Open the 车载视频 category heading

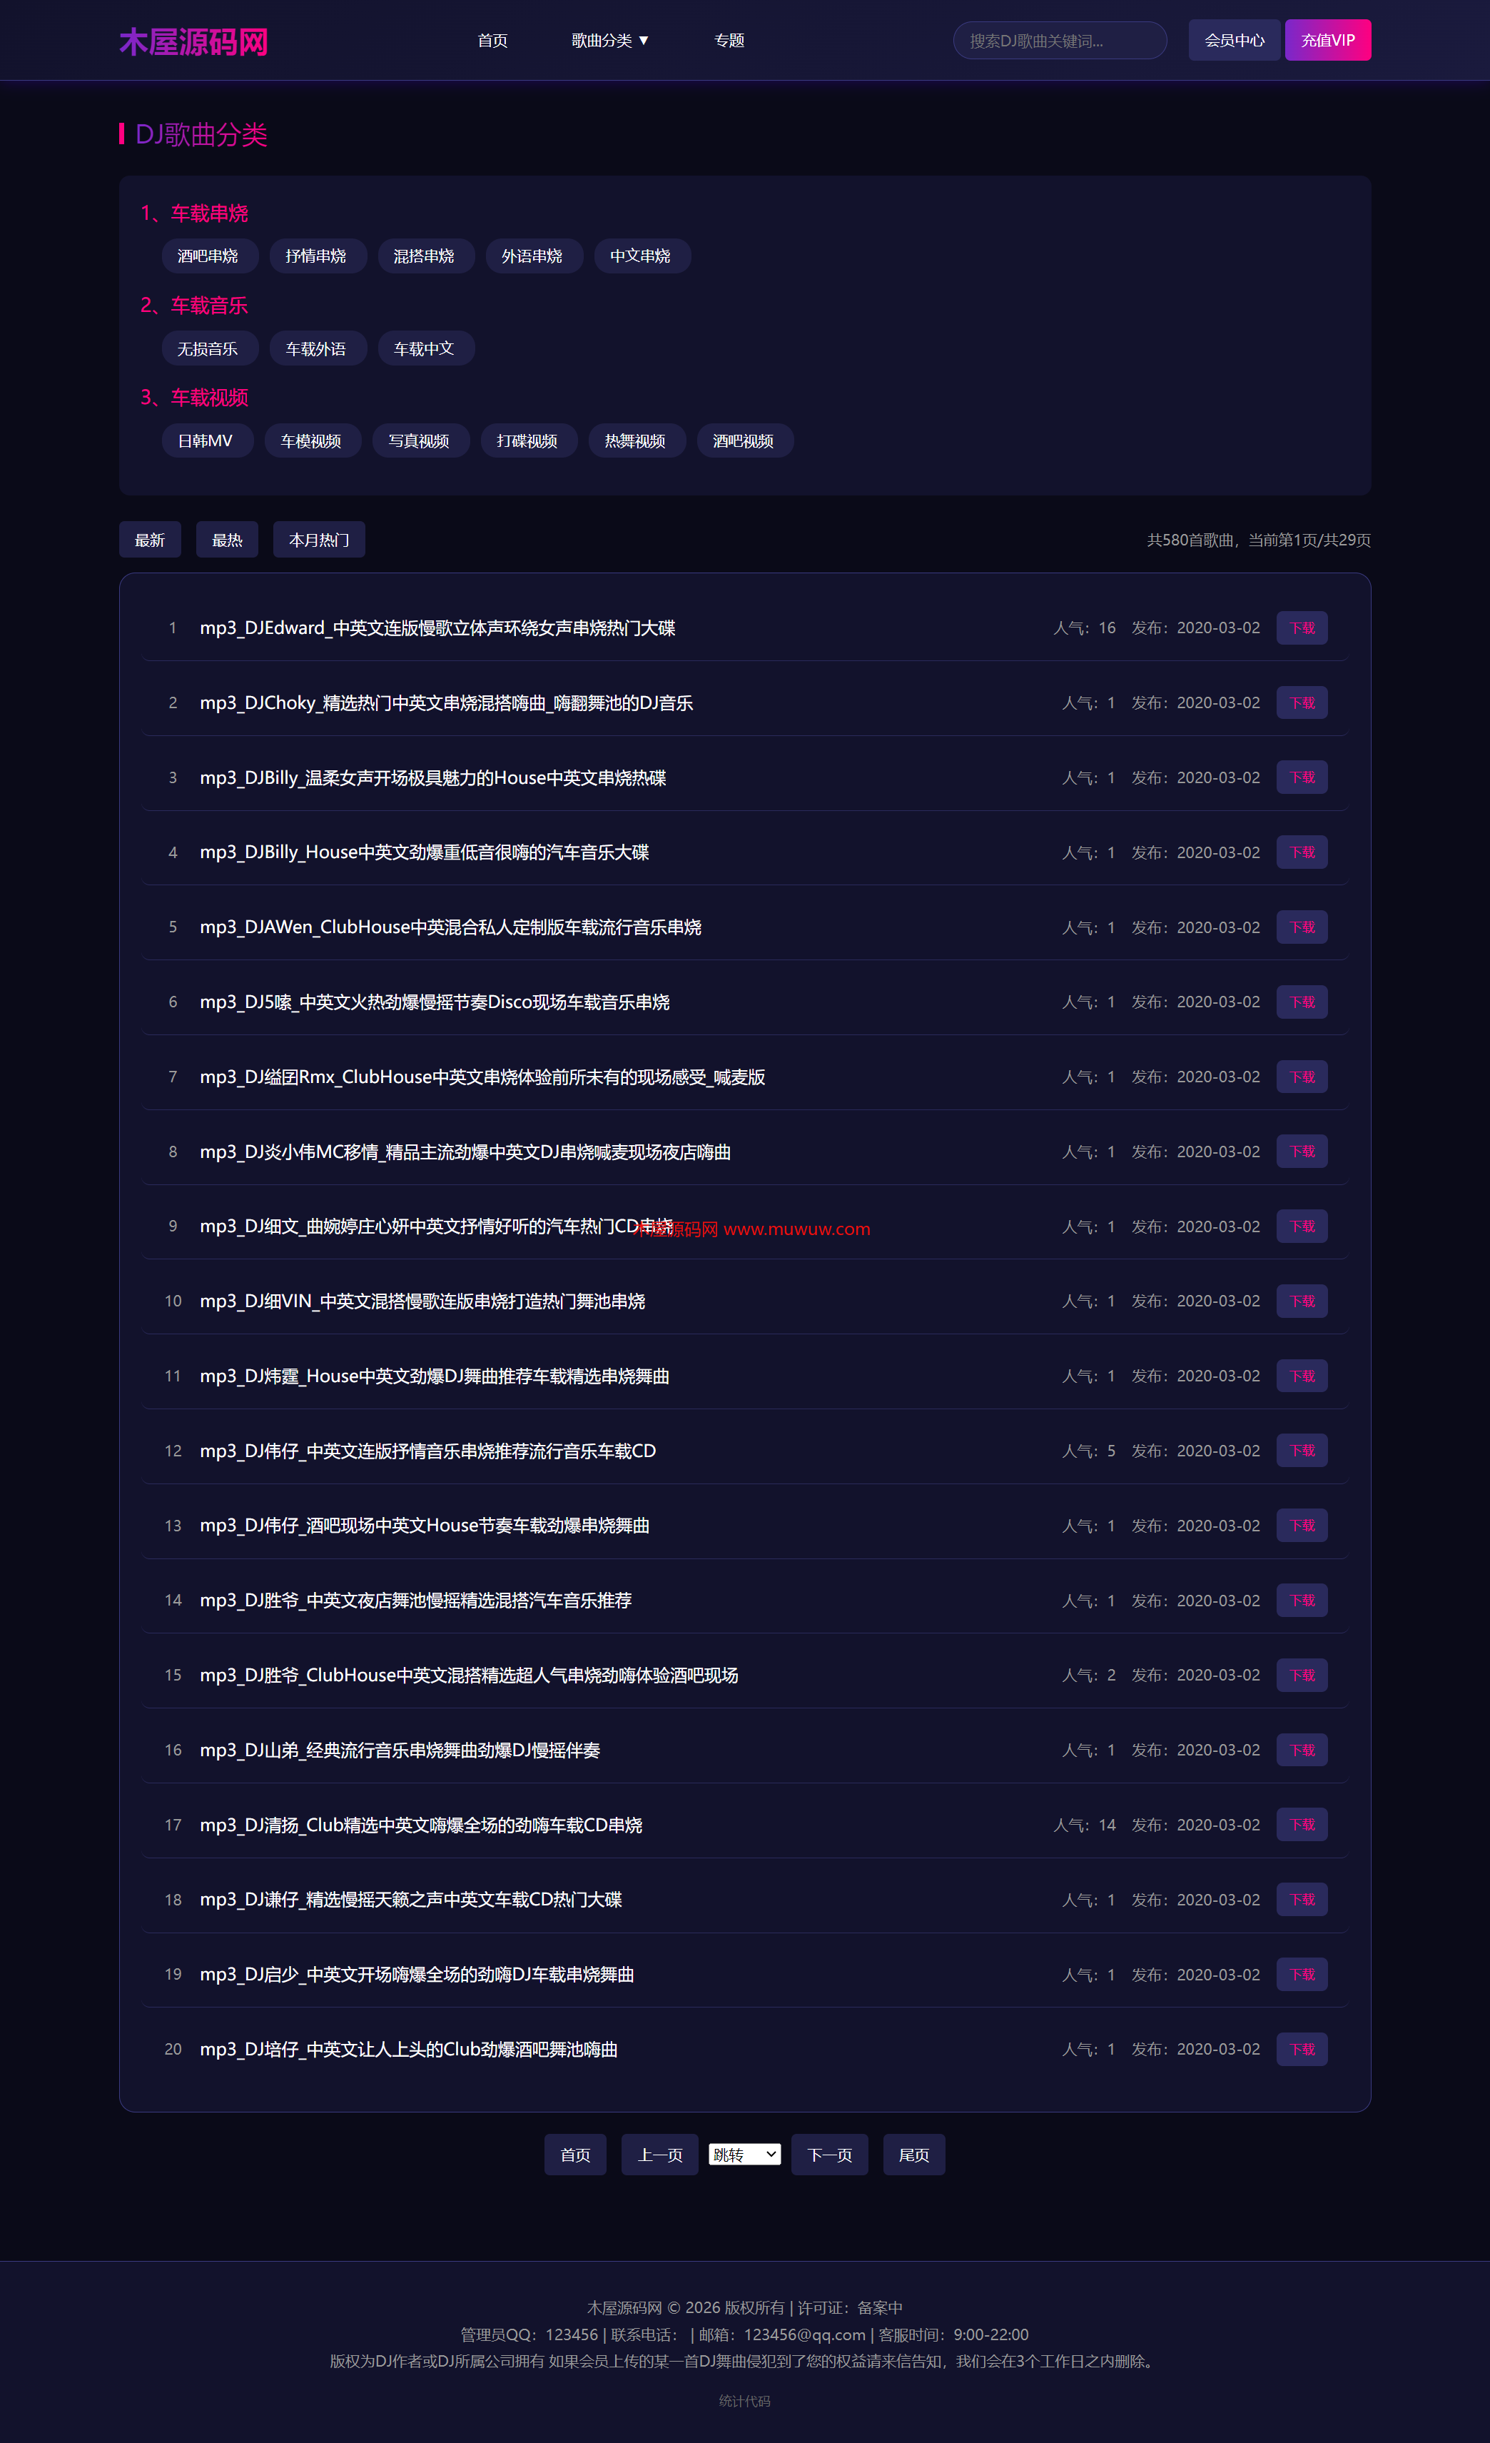208,398
